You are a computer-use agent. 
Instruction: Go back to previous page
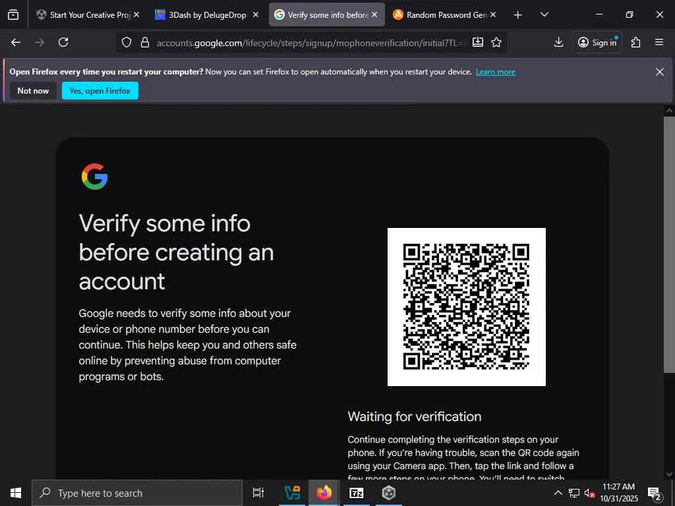16,42
